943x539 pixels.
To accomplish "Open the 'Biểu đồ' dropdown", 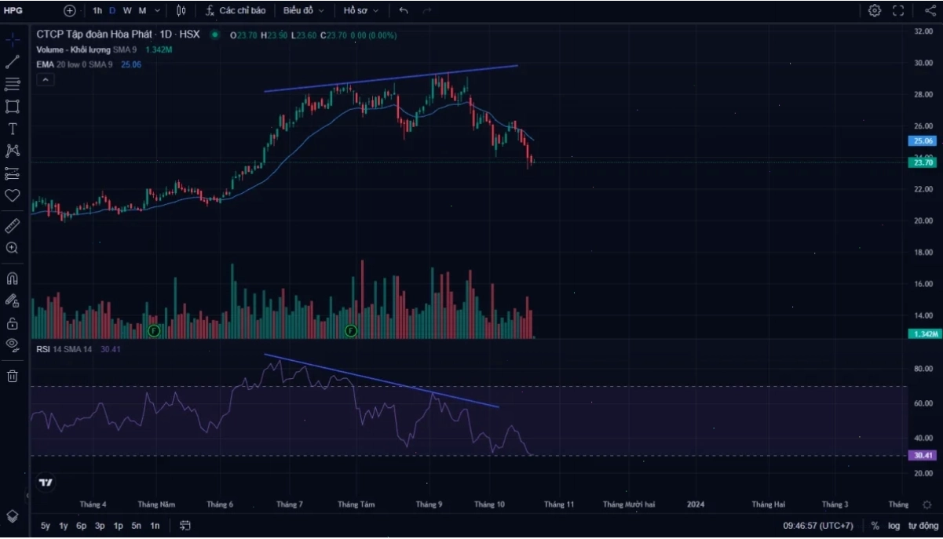I will (303, 11).
